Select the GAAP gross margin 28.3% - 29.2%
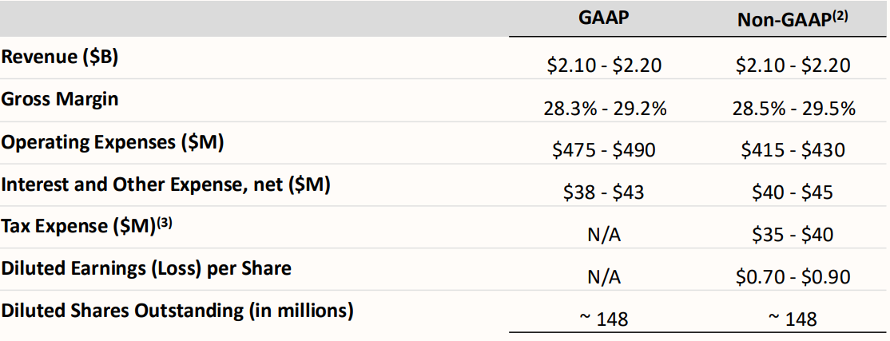 pos(604,108)
